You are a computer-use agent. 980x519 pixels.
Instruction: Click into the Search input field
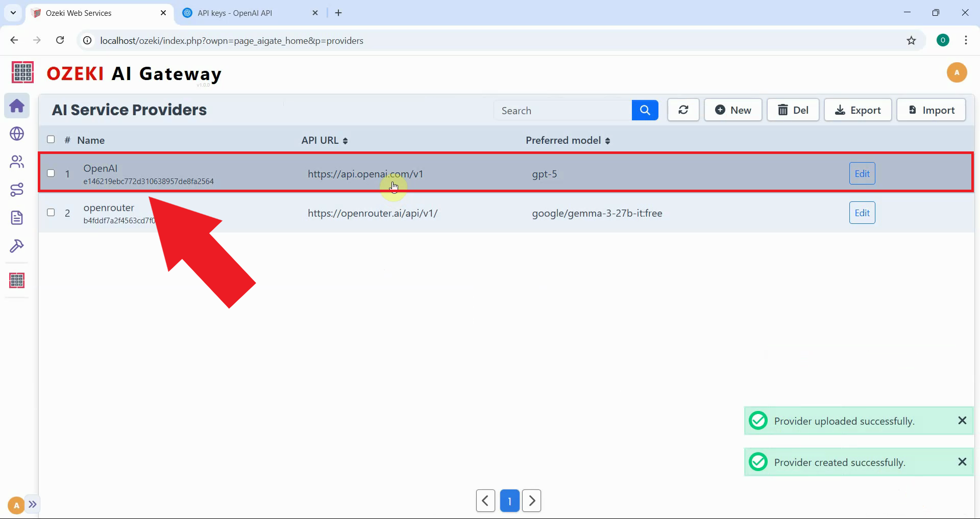563,111
